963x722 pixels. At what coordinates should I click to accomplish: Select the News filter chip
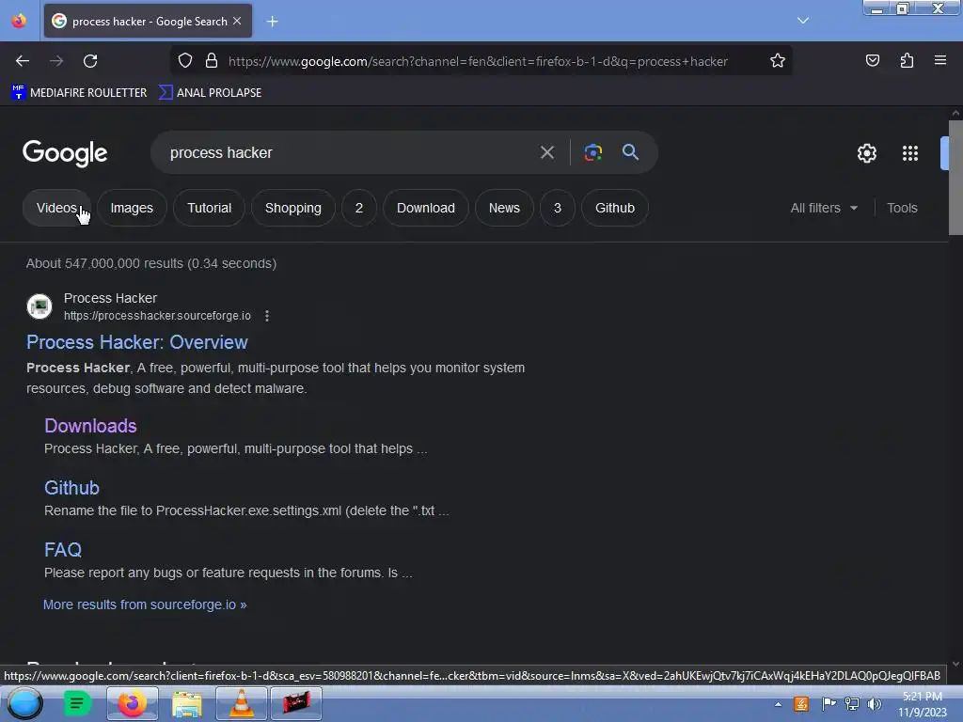coord(504,208)
